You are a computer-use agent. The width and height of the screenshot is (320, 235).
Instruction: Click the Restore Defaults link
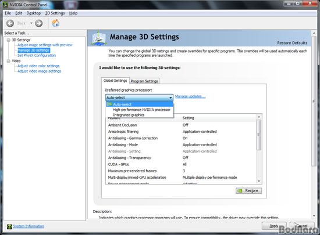[292, 43]
